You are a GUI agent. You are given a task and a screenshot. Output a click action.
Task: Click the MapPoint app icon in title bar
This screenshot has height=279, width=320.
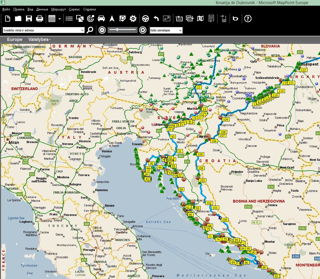[x=3, y=2]
